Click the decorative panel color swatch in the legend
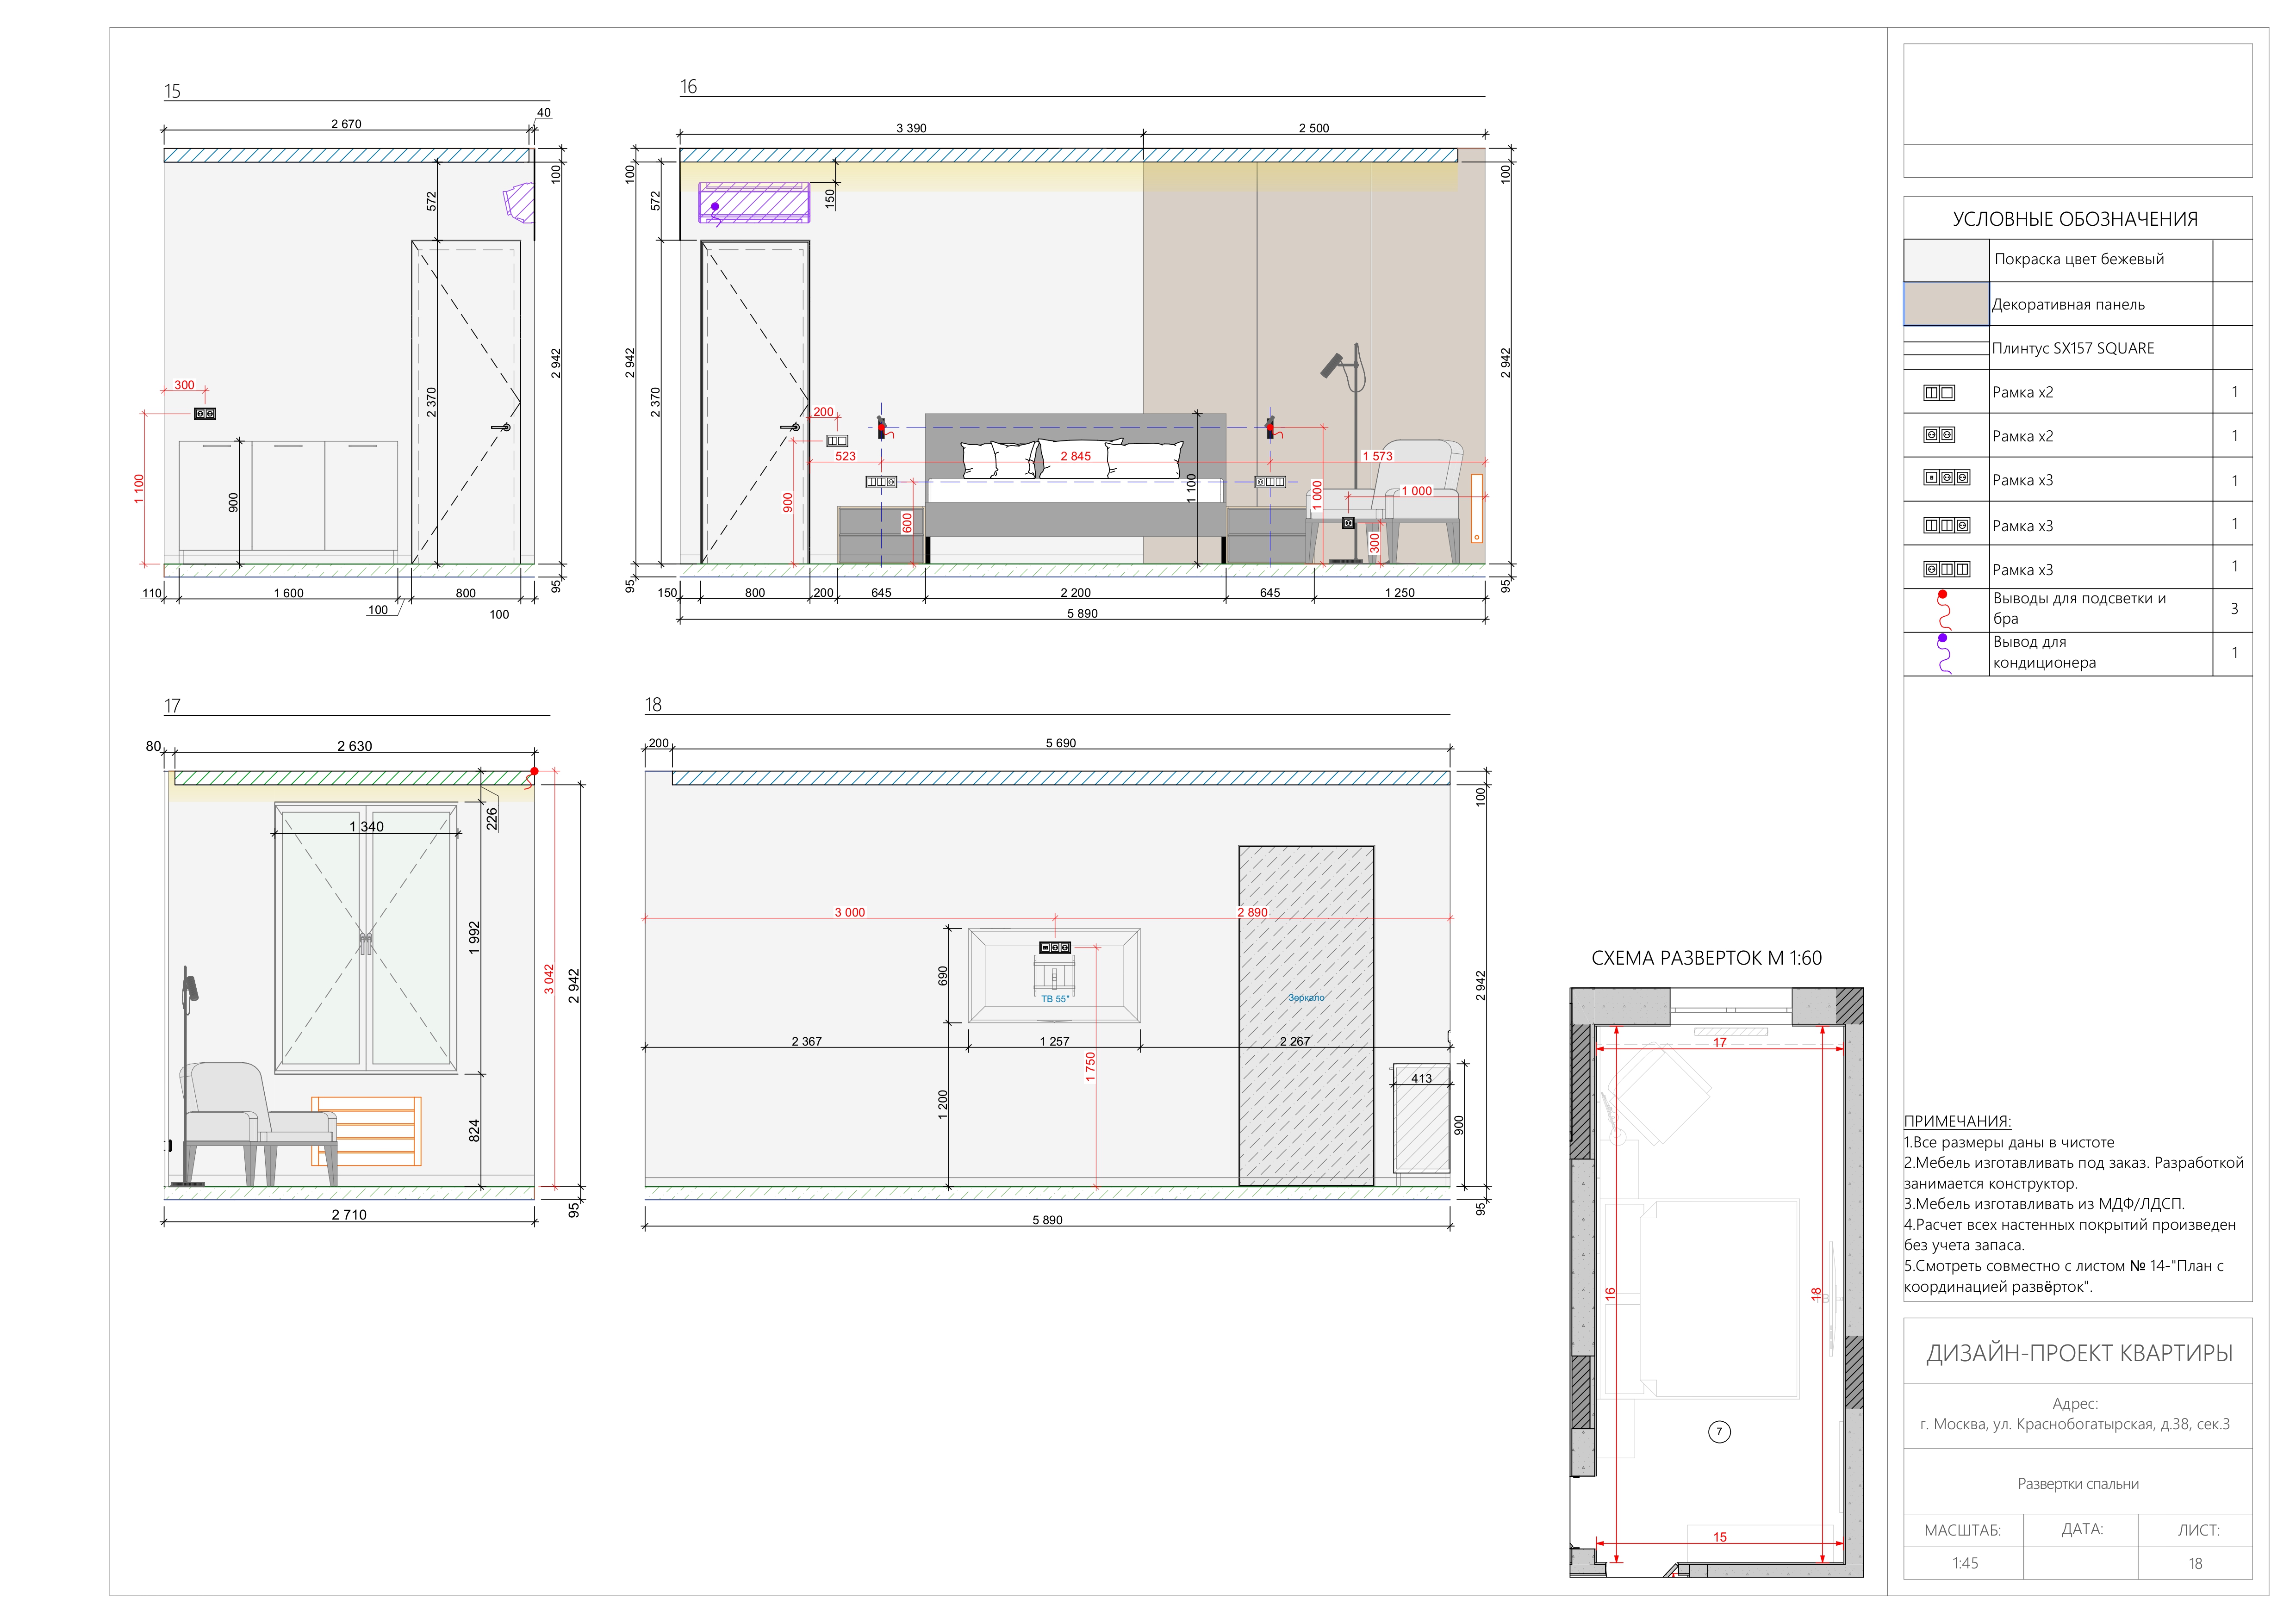The height and width of the screenshot is (1623, 2296). pos(1946,304)
